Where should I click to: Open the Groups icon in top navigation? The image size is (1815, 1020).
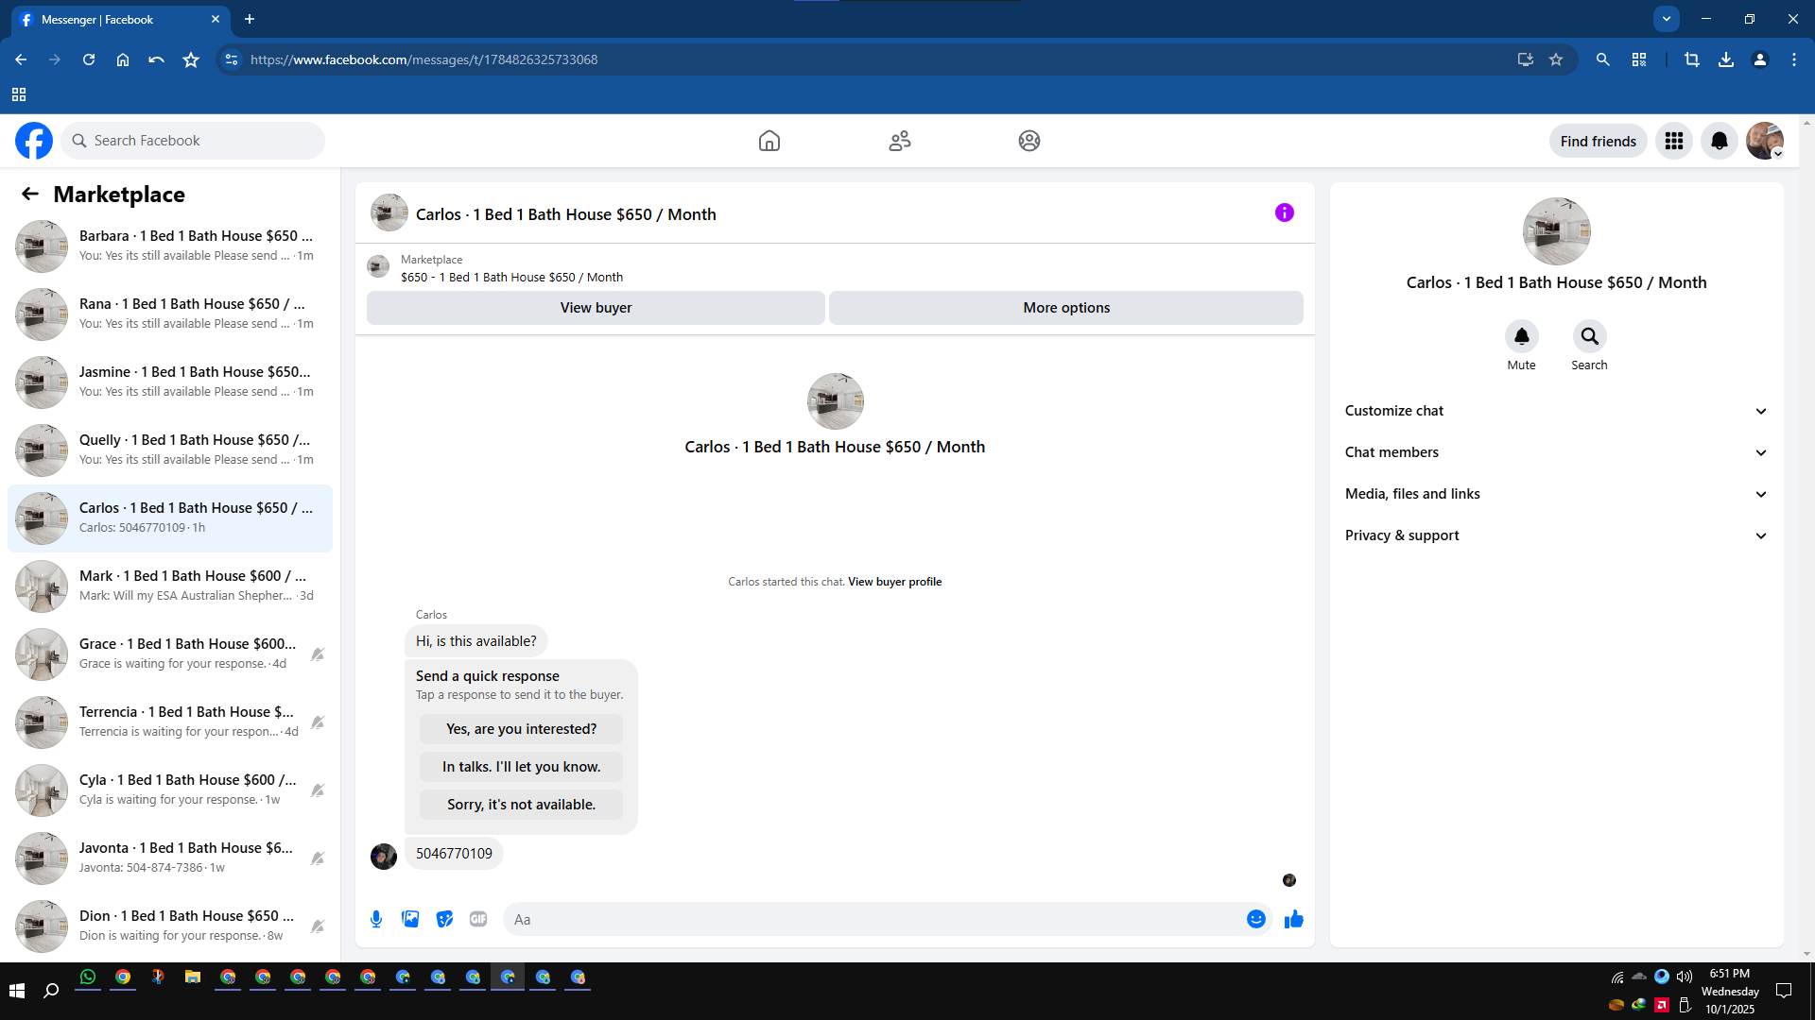point(1029,141)
